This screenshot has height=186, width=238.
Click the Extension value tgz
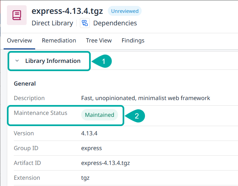tap(85, 178)
